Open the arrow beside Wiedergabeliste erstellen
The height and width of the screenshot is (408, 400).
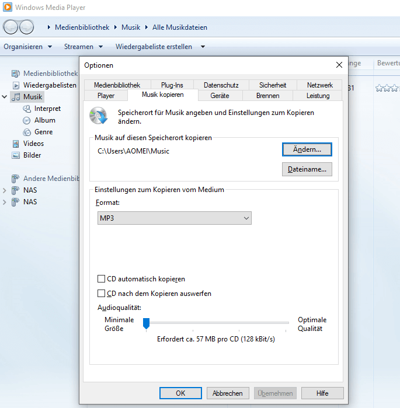(x=203, y=47)
